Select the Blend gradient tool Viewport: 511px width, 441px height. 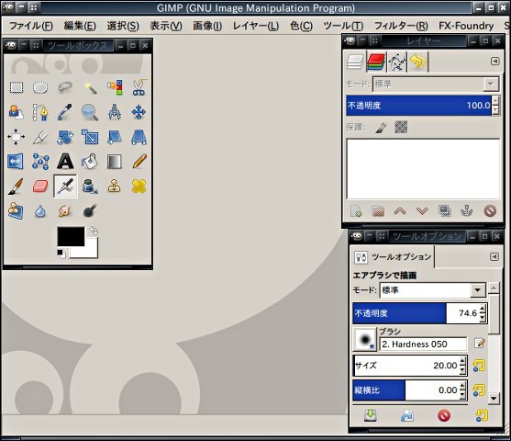point(115,162)
